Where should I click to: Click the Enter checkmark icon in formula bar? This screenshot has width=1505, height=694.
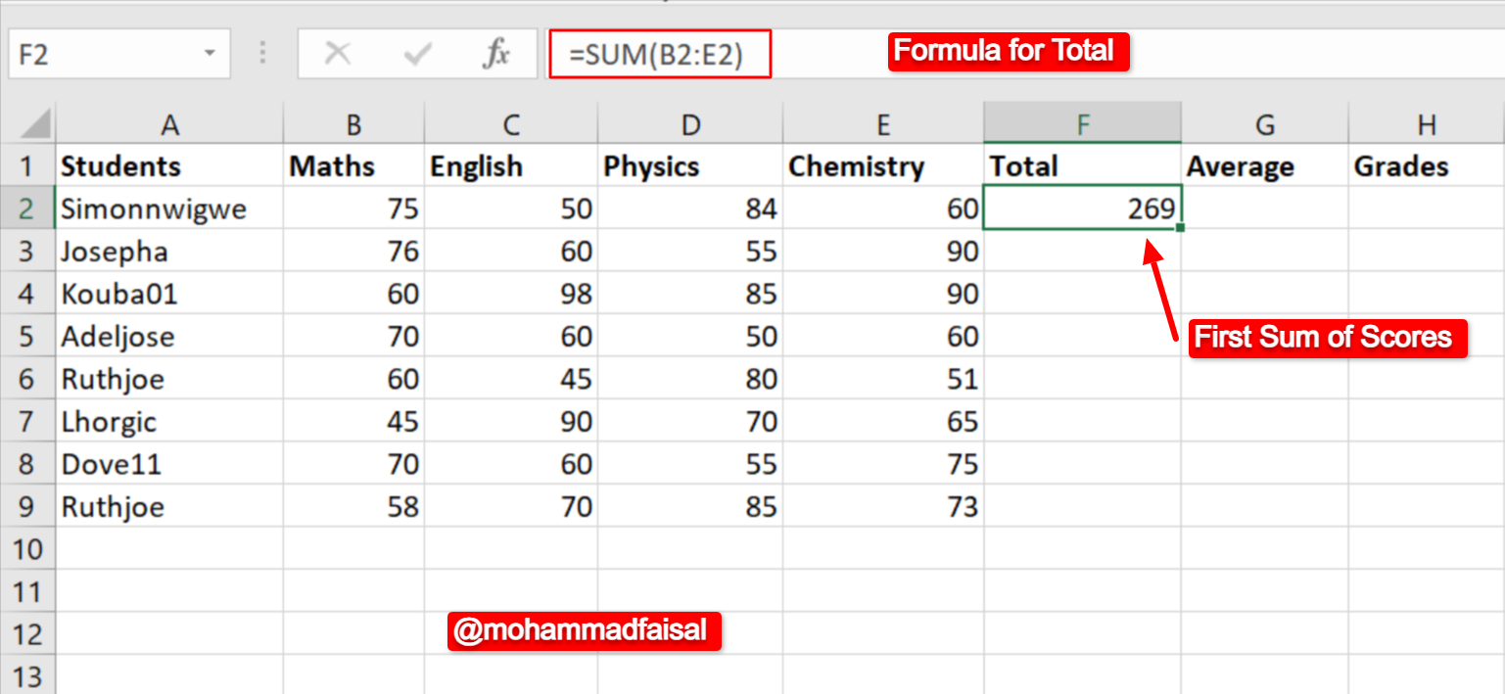[418, 54]
